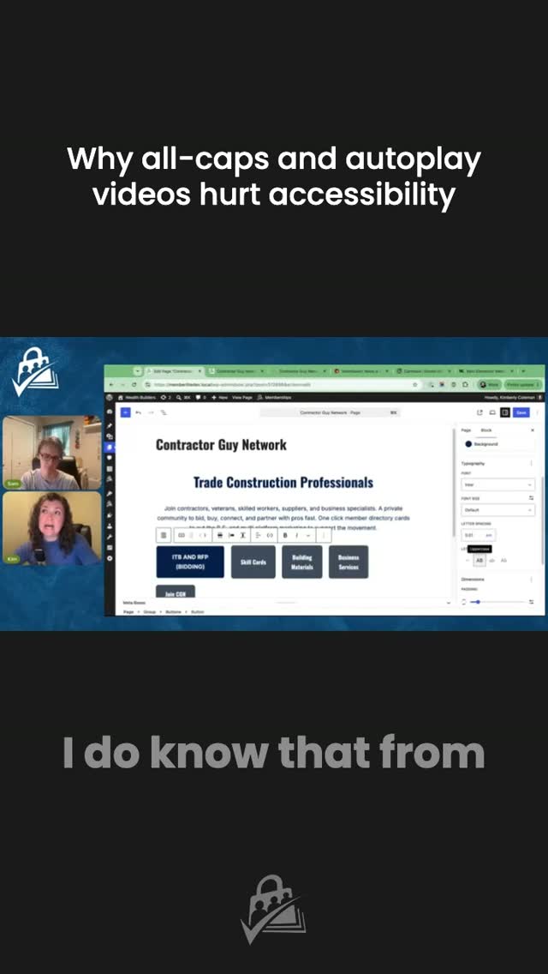Click the Contractor Guy Network title
The height and width of the screenshot is (974, 548).
[221, 445]
